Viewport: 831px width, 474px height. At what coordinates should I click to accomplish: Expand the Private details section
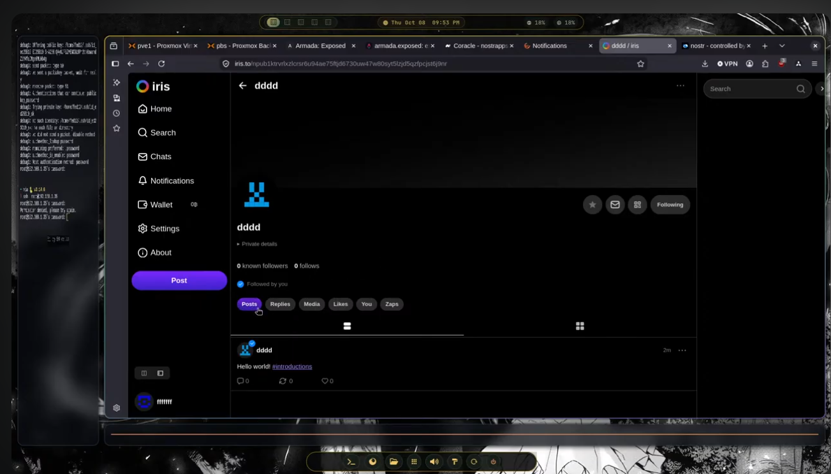click(x=257, y=244)
